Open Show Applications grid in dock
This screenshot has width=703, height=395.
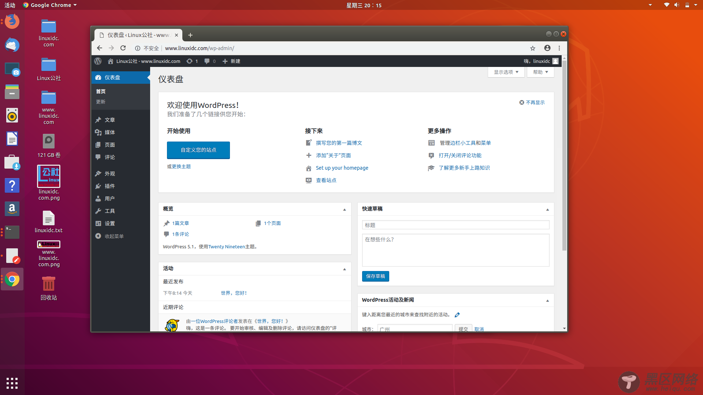pos(12,383)
